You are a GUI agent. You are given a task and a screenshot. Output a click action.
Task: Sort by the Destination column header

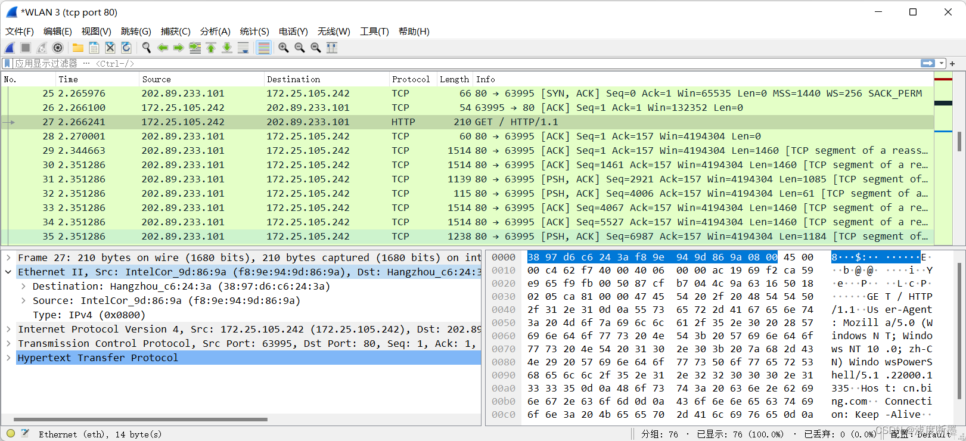(x=326, y=79)
